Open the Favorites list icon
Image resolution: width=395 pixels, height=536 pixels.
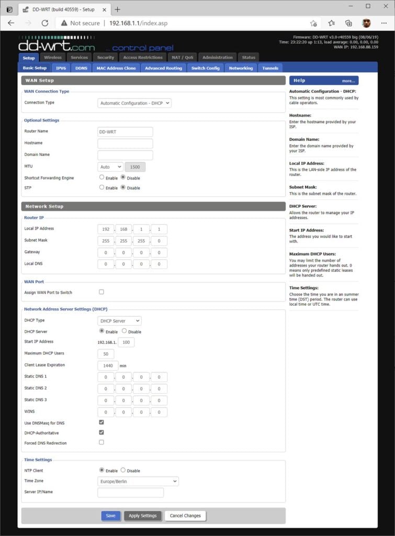pos(331,23)
